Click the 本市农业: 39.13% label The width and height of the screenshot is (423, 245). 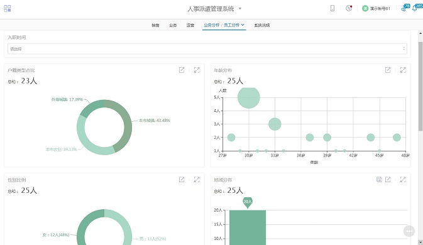pos(61,150)
